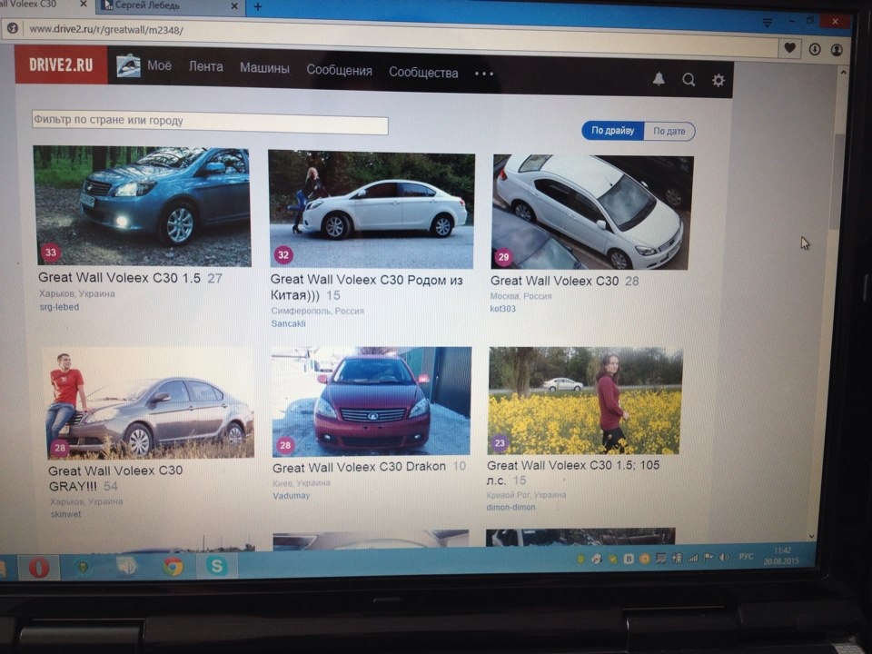This screenshot has width=872, height=654.
Task: Click the 33 drive rating badge
Action: click(51, 253)
